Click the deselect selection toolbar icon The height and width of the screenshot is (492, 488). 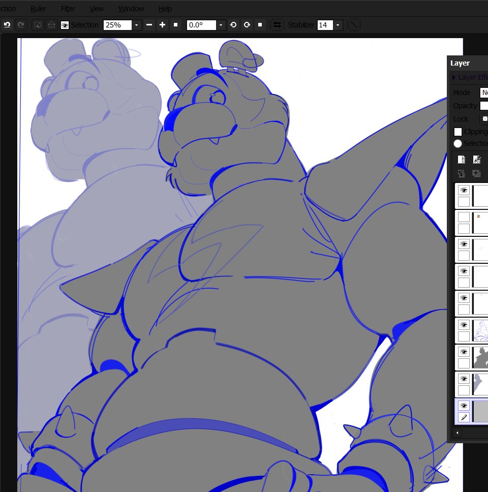38,25
